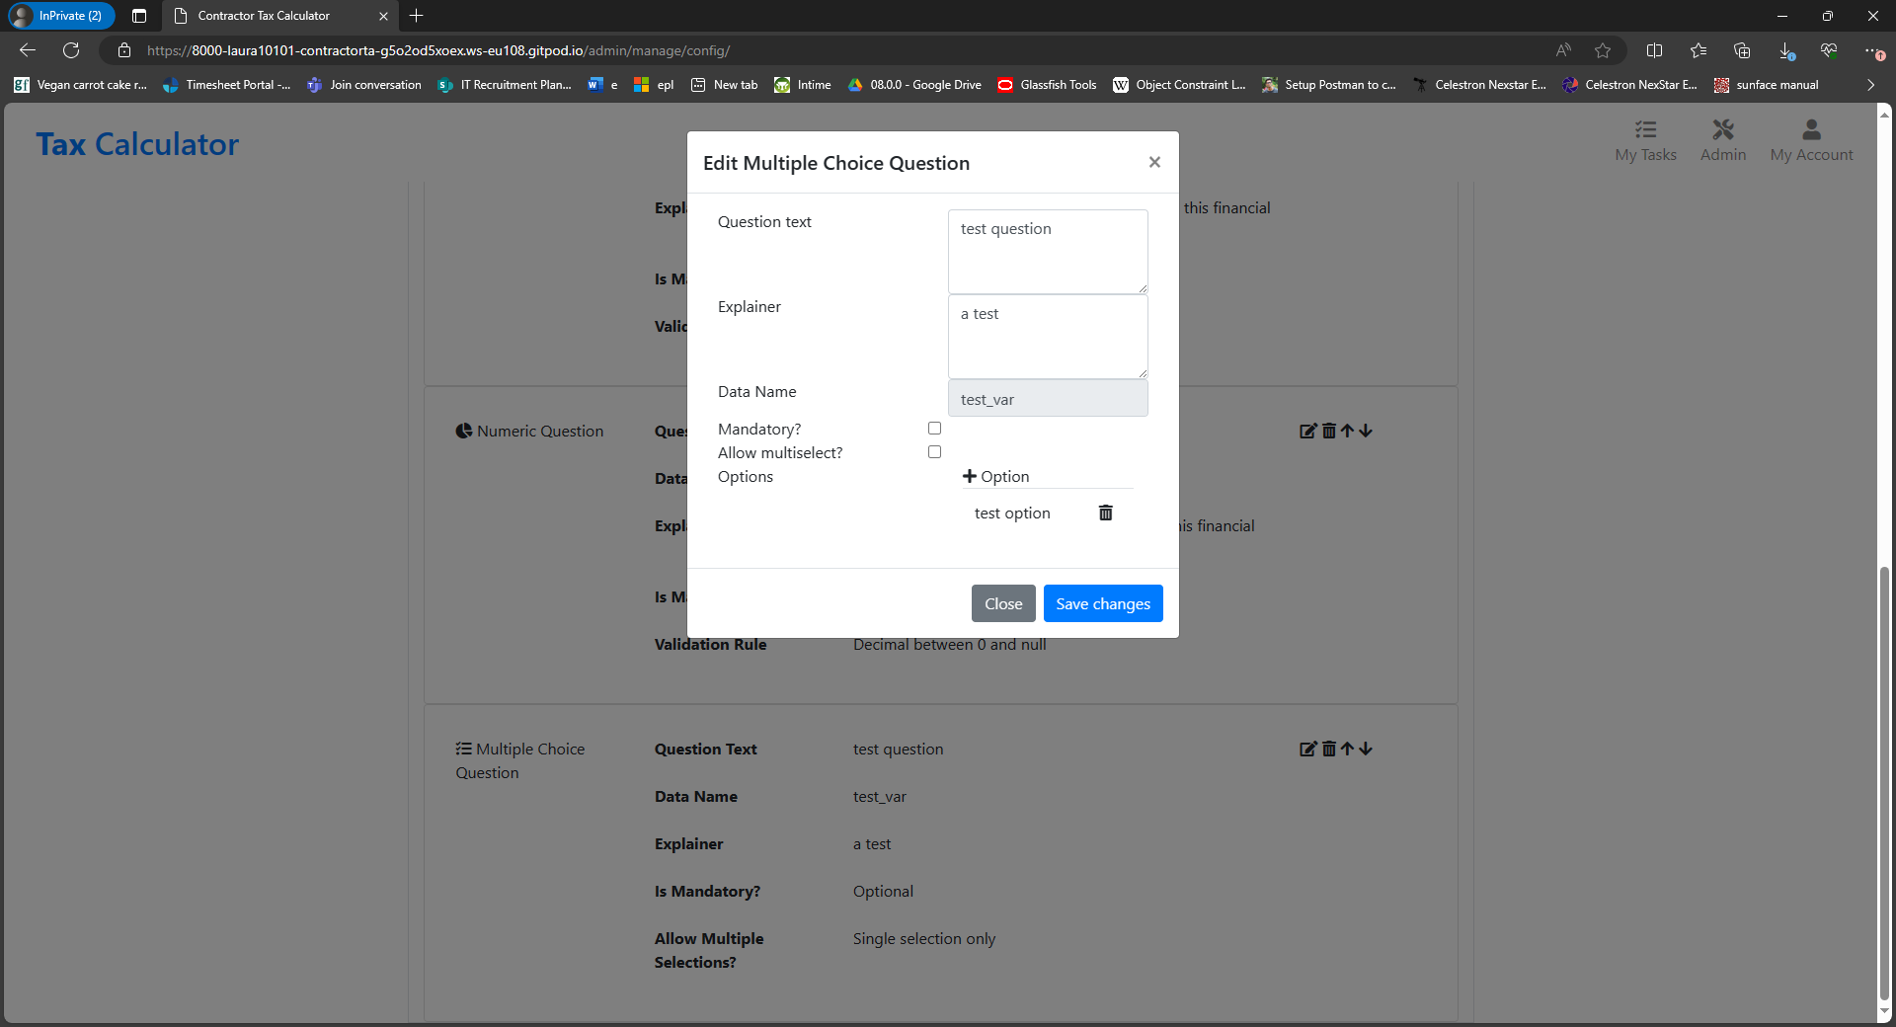
Task: Open the Admin menu
Action: pos(1723,140)
